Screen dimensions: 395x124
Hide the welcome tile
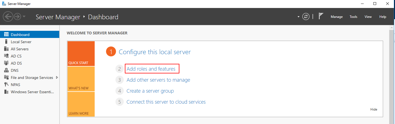(x=374, y=109)
